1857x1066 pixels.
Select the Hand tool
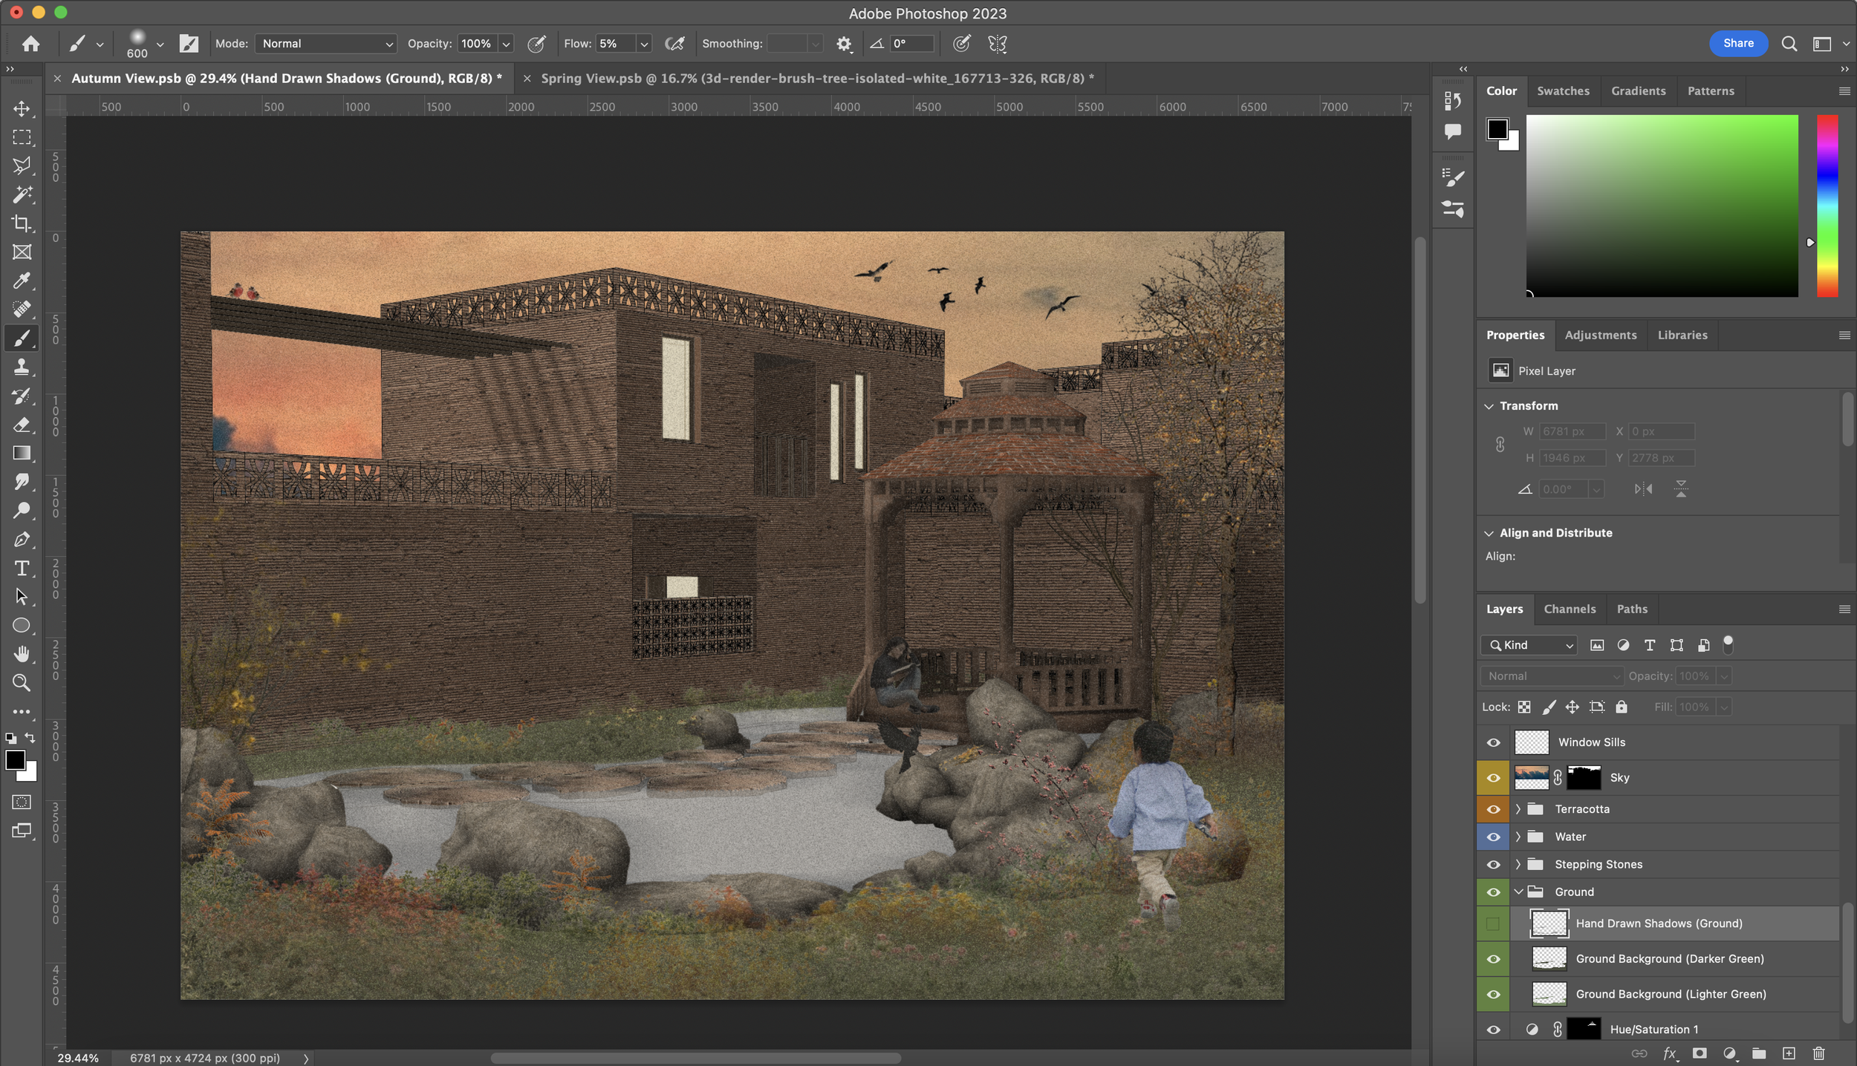[x=22, y=654]
